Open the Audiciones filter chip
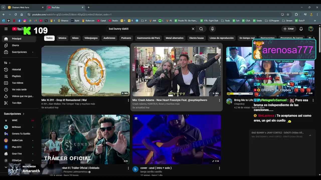Image resolution: width=321 pixels, height=180 pixels. tap(109, 38)
